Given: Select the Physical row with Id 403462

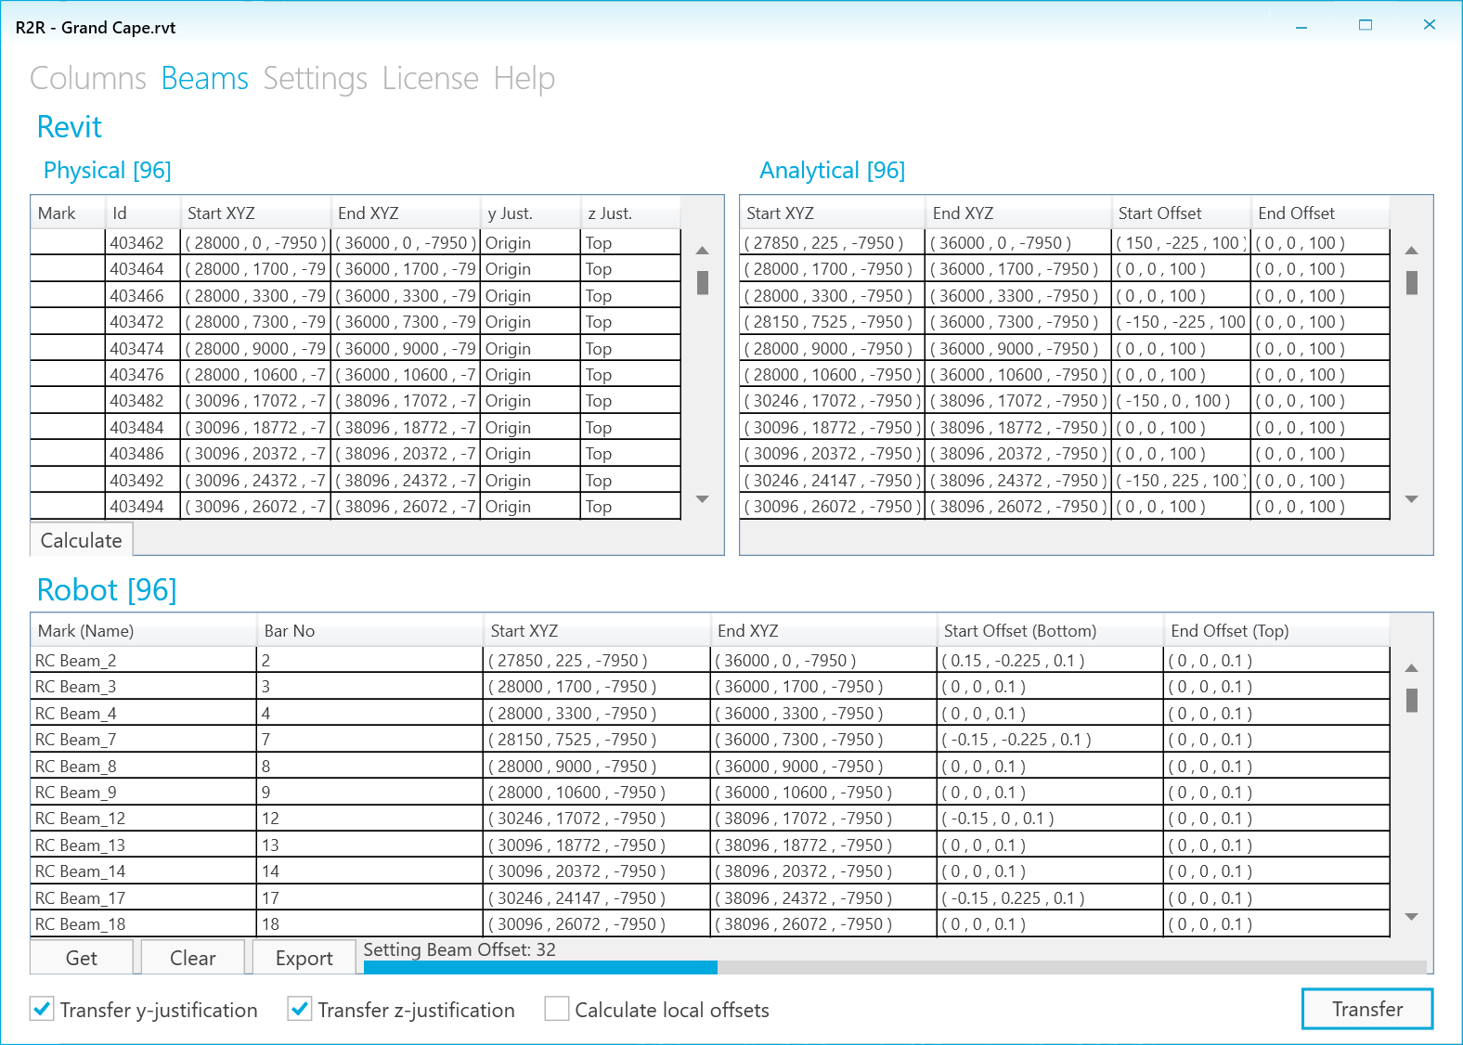Looking at the screenshot, I should [356, 242].
